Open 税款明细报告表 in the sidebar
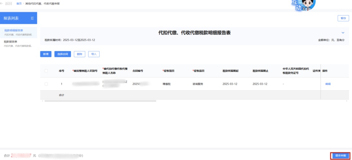Viewport: 352px width, 160px height. [18, 32]
